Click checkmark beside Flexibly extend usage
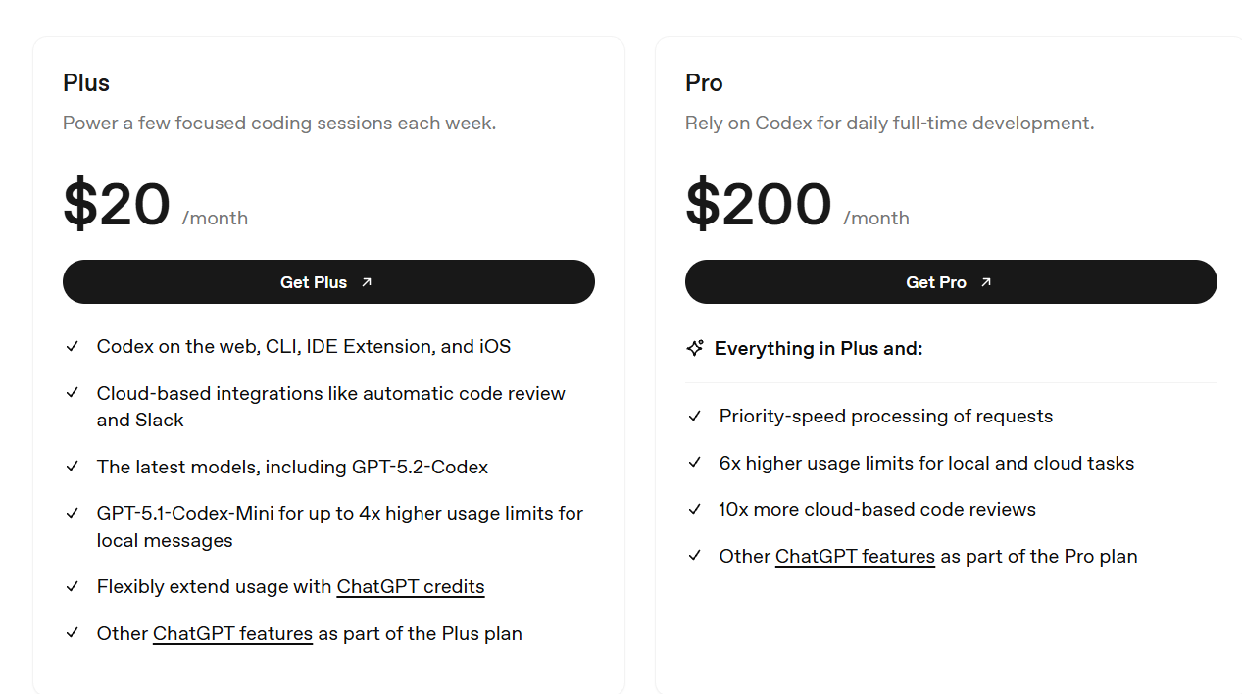 click(x=73, y=587)
